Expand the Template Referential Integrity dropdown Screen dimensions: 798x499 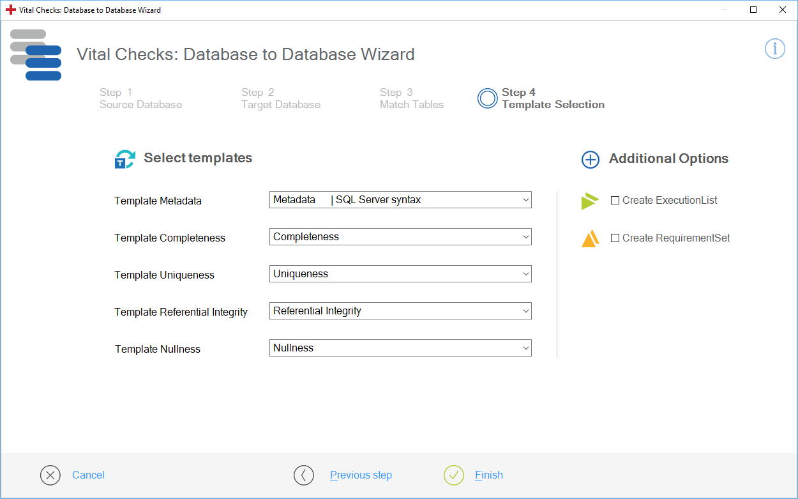400,311
